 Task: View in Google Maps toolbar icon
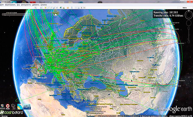click(x=84, y=8)
